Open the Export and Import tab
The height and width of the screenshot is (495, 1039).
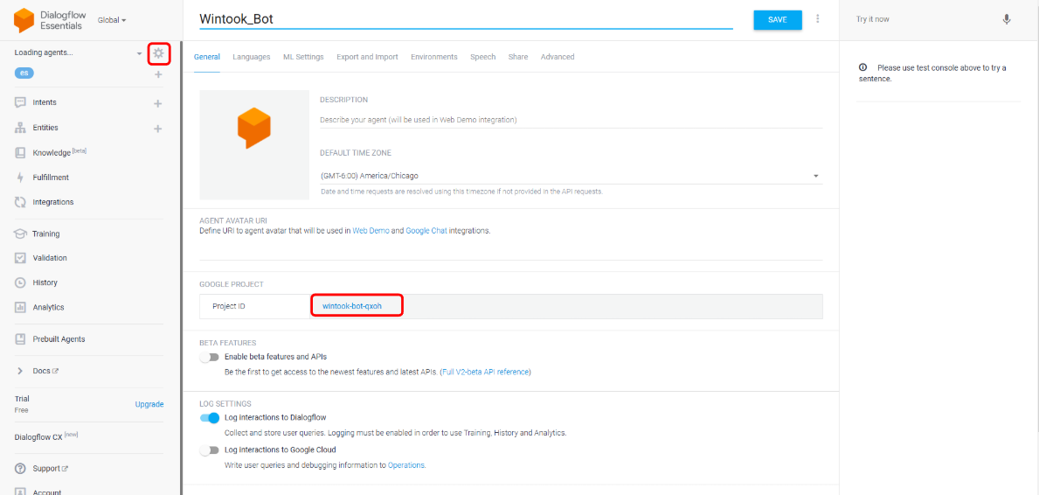coord(367,57)
